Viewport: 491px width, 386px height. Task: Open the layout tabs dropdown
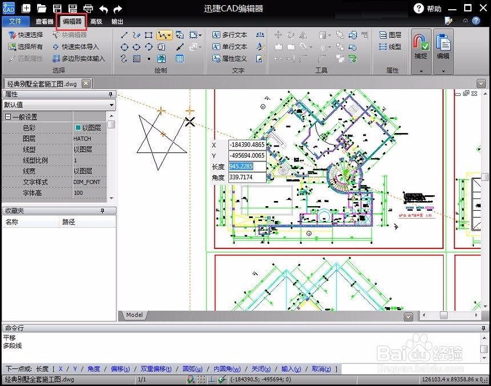pos(408,317)
